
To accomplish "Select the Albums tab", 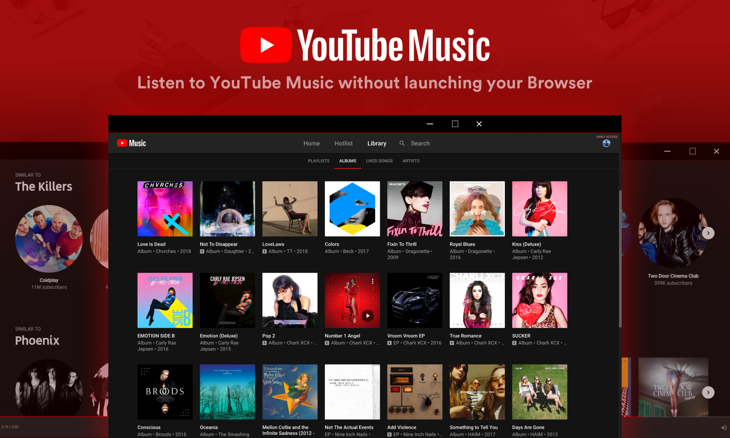I will 348,161.
